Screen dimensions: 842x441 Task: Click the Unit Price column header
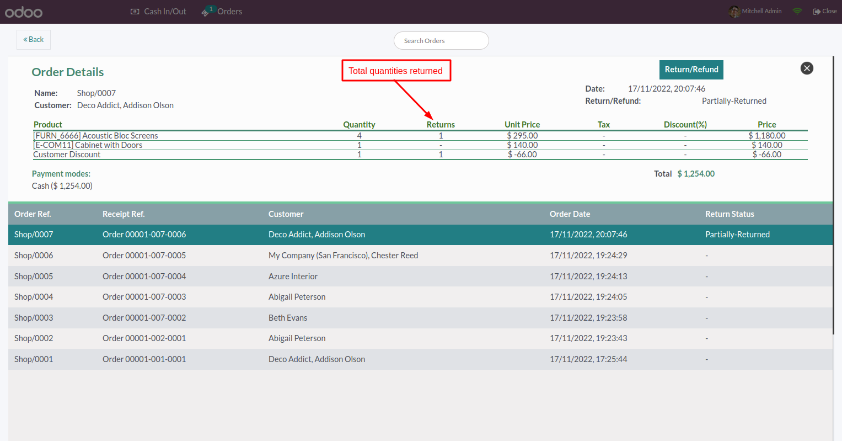pos(522,125)
